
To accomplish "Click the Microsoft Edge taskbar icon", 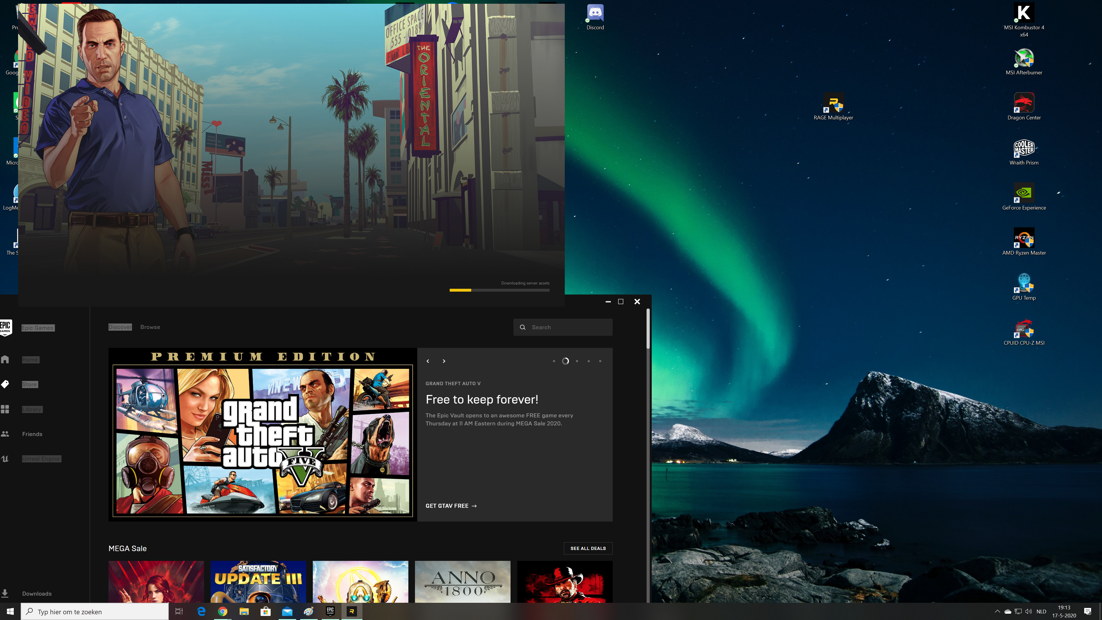I will 201,611.
